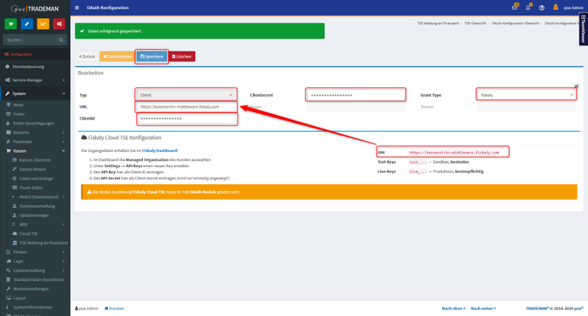
Task: Collapse the Kassen sidebar section
Action: click(35, 151)
